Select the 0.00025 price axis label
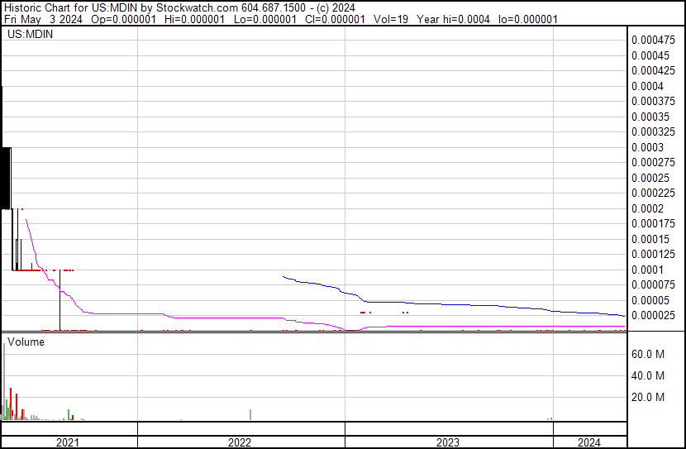Viewport: 686px width, 449px height. (650, 178)
